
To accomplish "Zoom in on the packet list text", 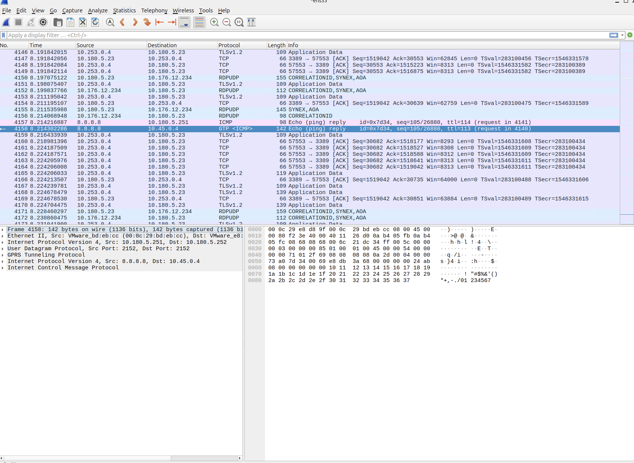I will (x=214, y=22).
